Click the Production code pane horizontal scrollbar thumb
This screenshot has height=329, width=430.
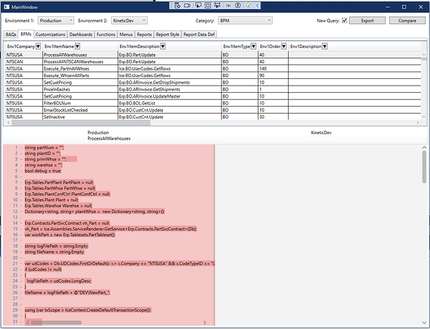click(57, 322)
